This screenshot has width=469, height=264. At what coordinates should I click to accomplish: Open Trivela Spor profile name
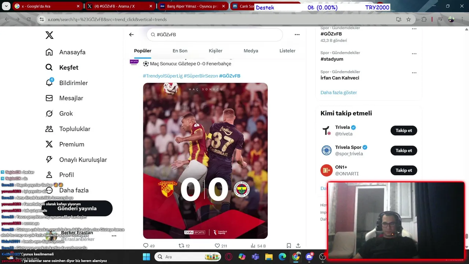(348, 147)
